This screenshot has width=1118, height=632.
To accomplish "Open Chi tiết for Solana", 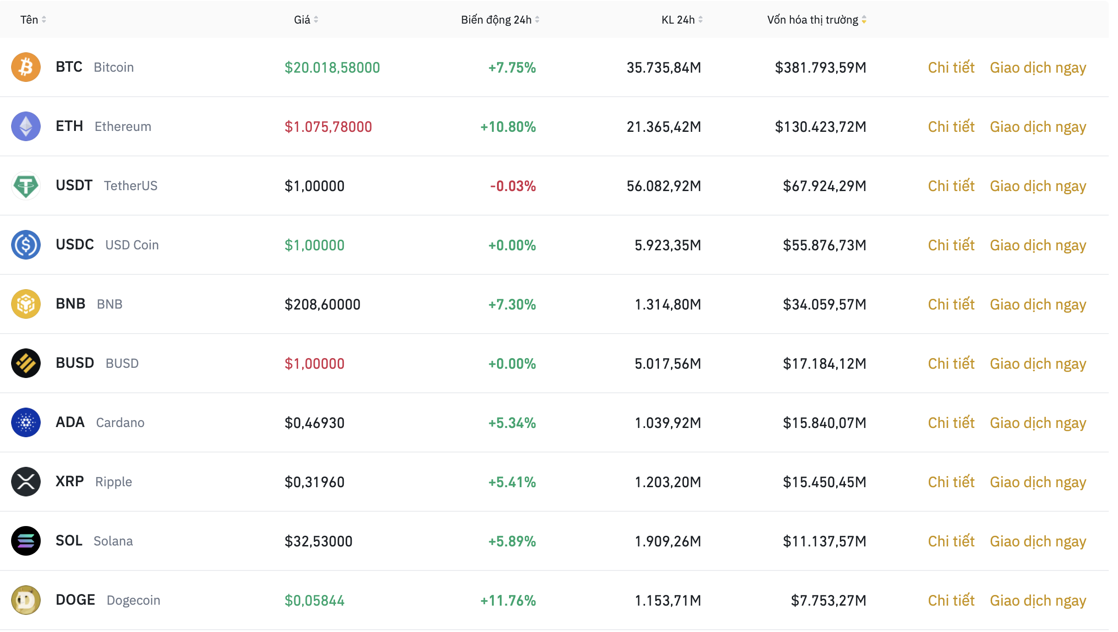I will [x=951, y=541].
